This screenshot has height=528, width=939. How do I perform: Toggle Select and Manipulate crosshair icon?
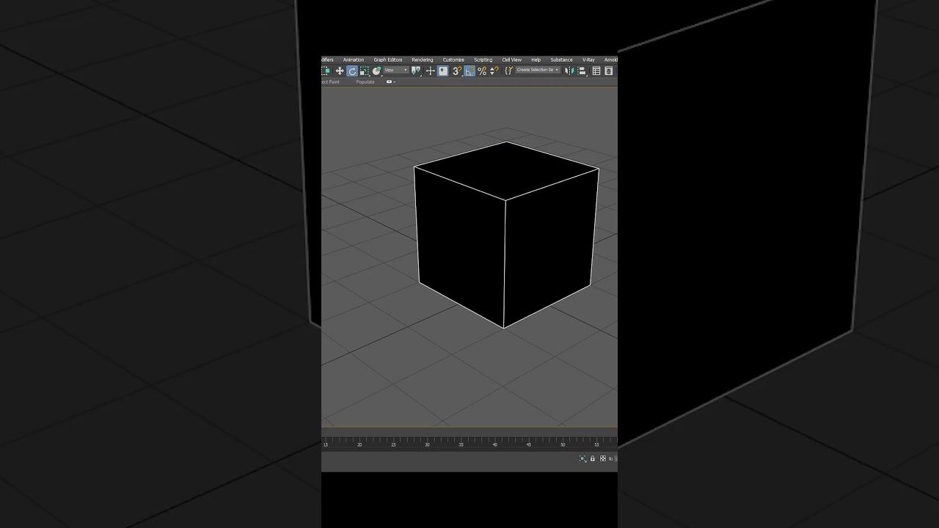[x=431, y=71]
